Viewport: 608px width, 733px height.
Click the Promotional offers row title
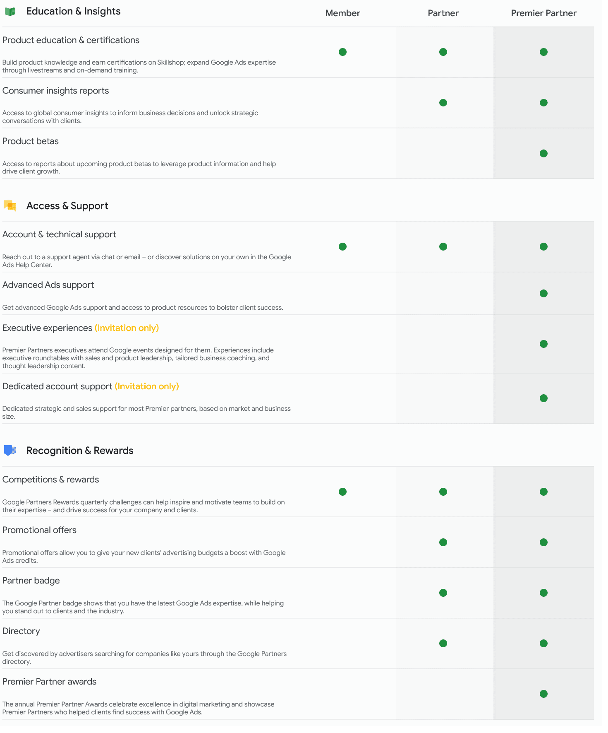[39, 530]
